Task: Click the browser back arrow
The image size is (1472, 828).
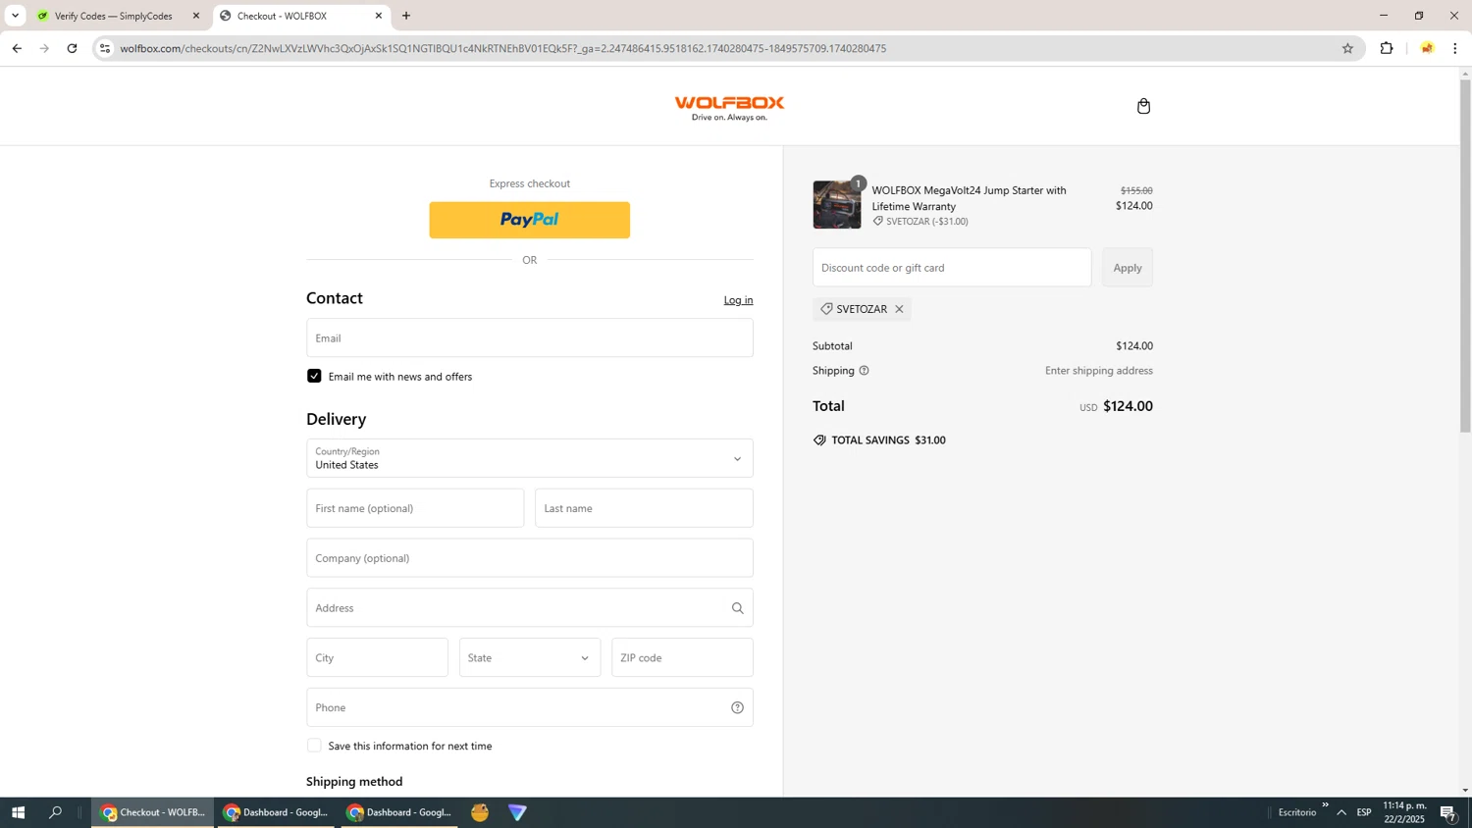Action: click(x=17, y=48)
